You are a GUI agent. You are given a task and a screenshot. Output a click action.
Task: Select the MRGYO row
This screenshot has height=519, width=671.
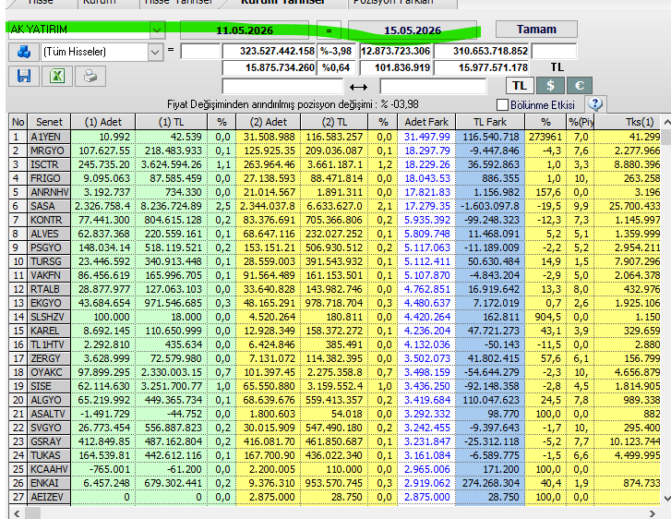click(334, 151)
